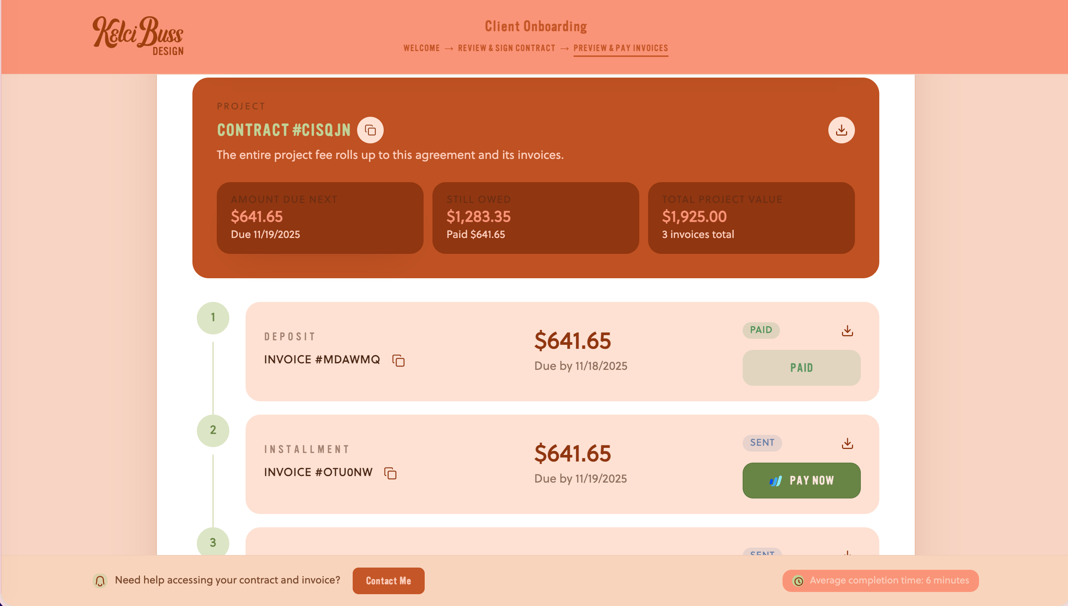Download the deposit invoice #MDAWMQ
This screenshot has width=1068, height=606.
point(848,330)
